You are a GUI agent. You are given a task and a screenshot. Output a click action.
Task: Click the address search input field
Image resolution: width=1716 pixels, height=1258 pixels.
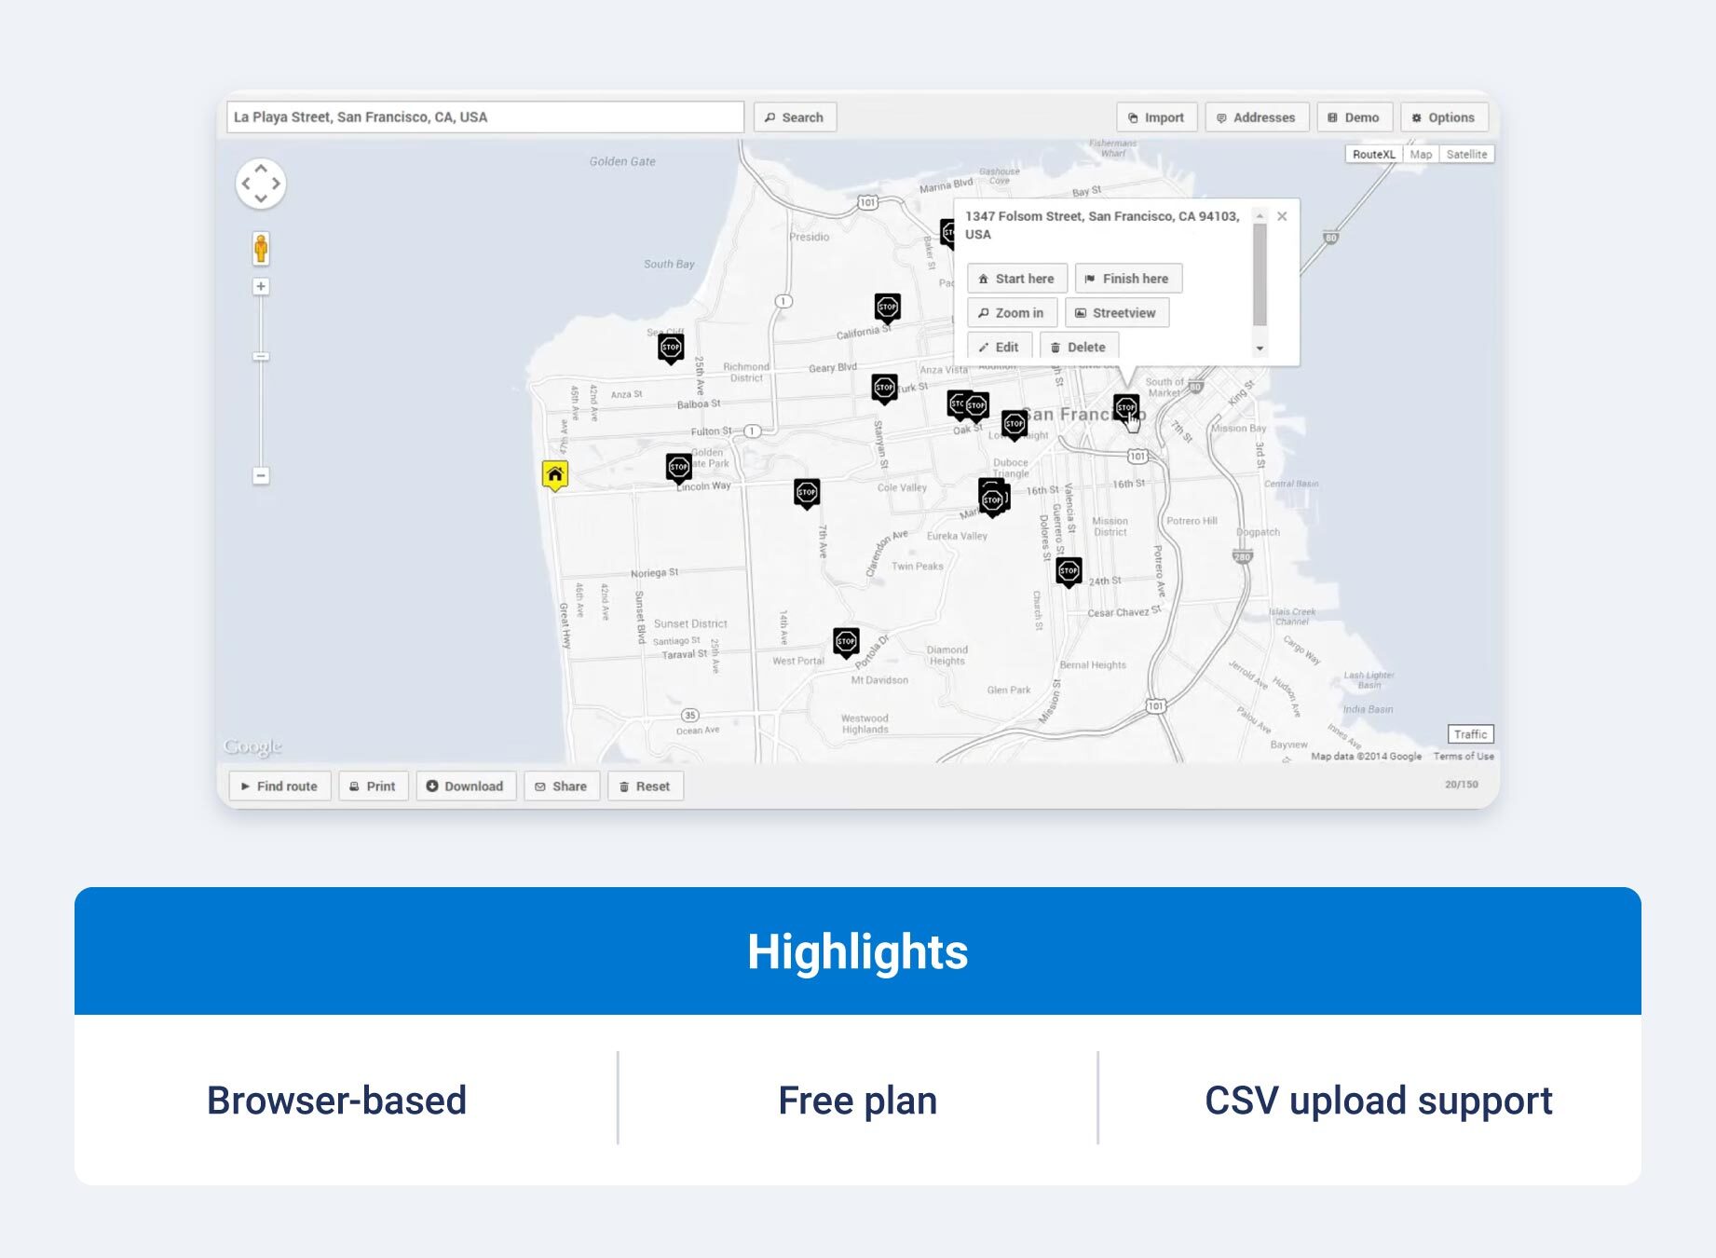[485, 117]
